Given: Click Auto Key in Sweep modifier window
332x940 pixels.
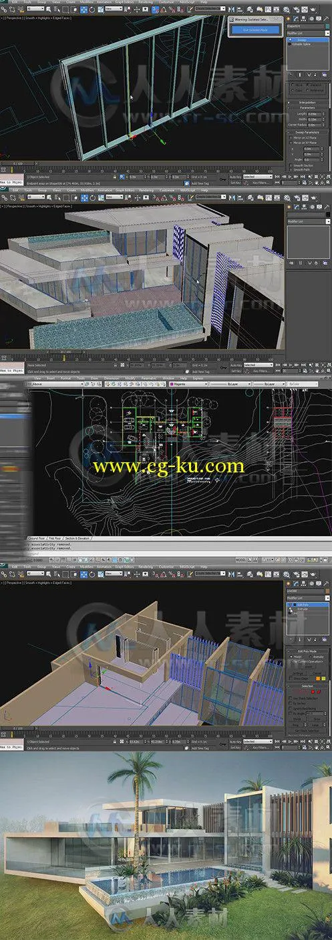Looking at the screenshot, I should coord(236,177).
